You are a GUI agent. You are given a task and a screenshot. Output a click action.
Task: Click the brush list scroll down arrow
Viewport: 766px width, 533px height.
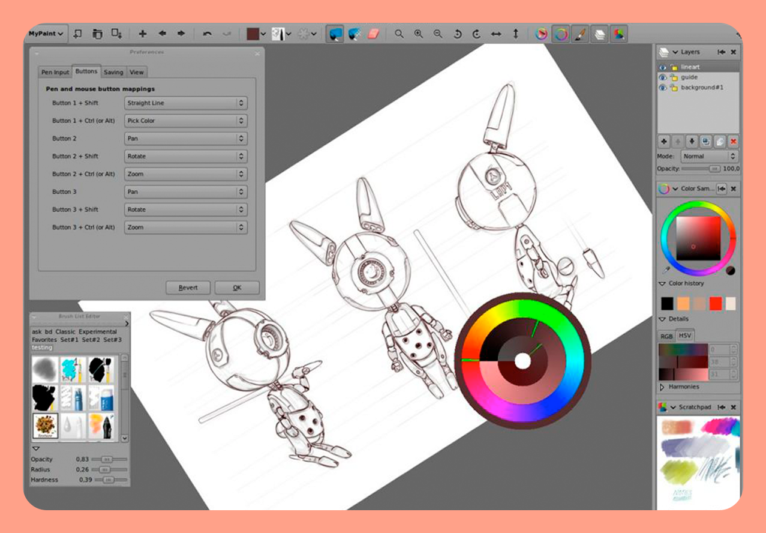click(x=125, y=439)
